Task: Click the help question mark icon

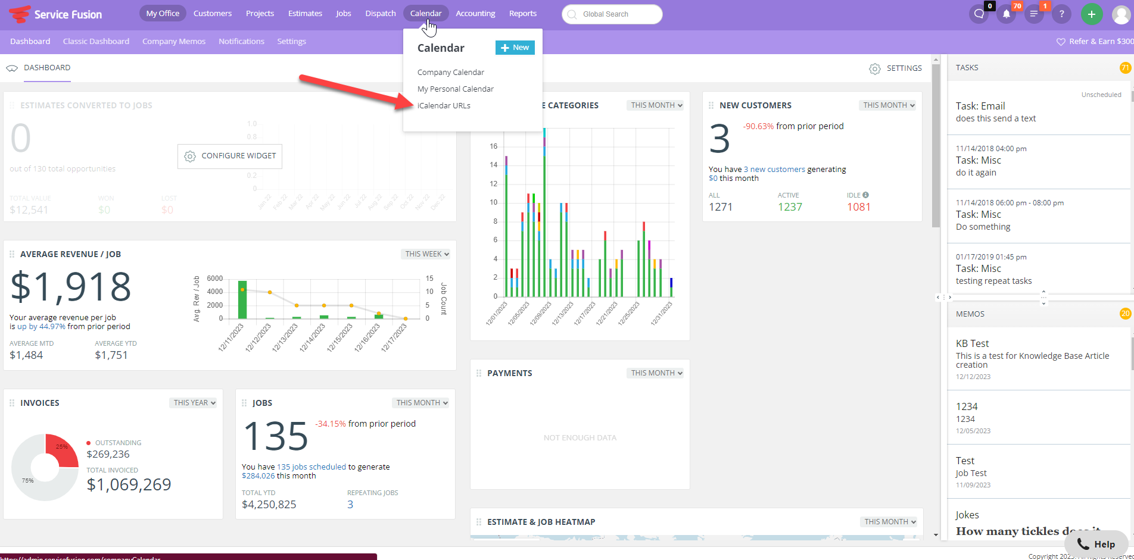Action: pyautogui.click(x=1061, y=14)
